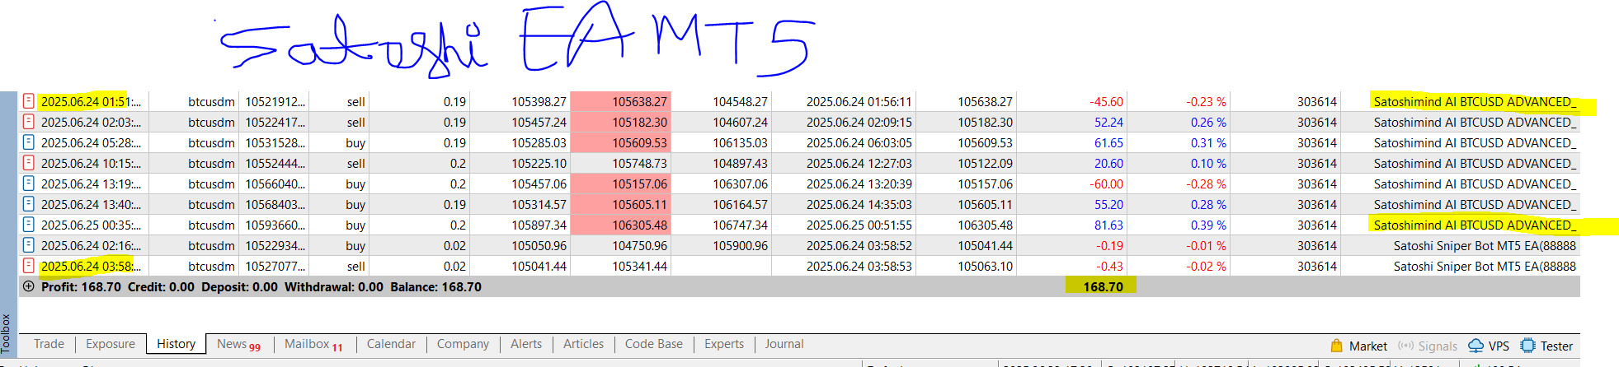
Task: Select ticket cell 10531528...
Action: click(275, 143)
